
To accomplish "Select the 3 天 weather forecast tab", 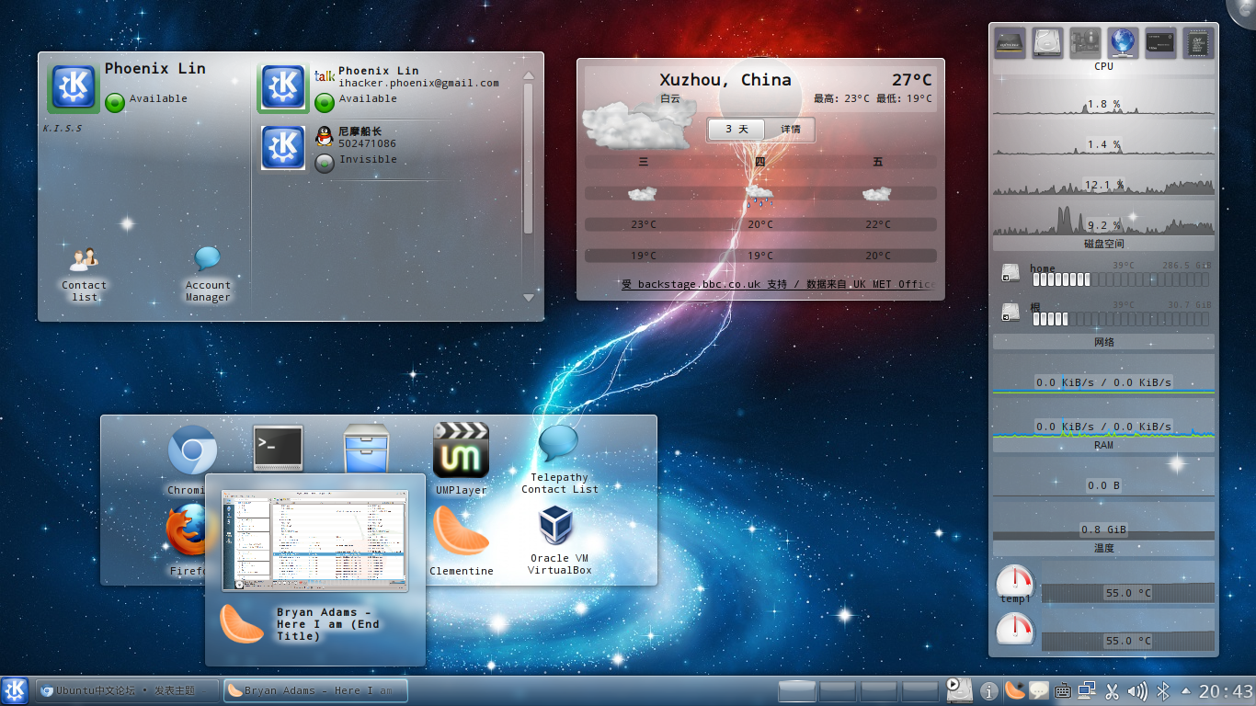I will [x=736, y=130].
